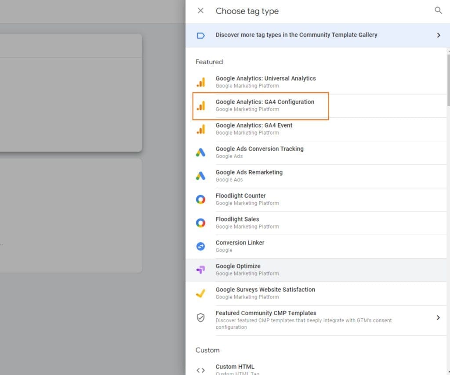Click the GA4 Configuration tag icon
The width and height of the screenshot is (450, 375).
click(201, 106)
